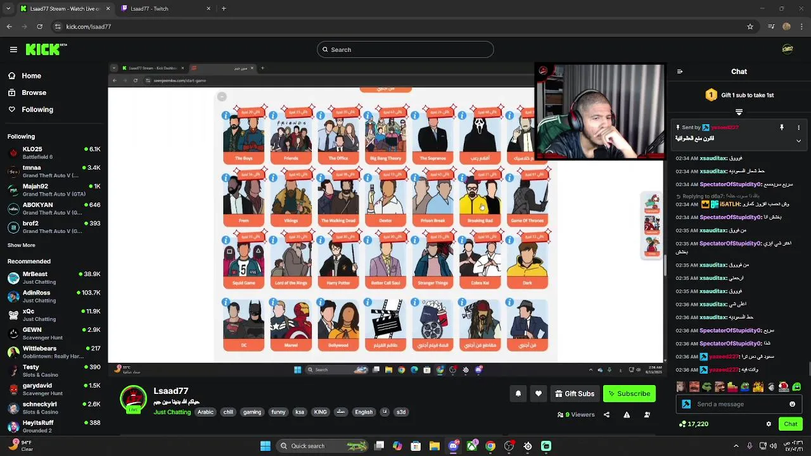Screen dimensions: 811x456
Task: Open Discord from the taskbar
Action: coord(453,446)
